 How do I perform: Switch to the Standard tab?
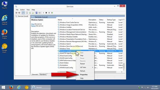(43, 74)
